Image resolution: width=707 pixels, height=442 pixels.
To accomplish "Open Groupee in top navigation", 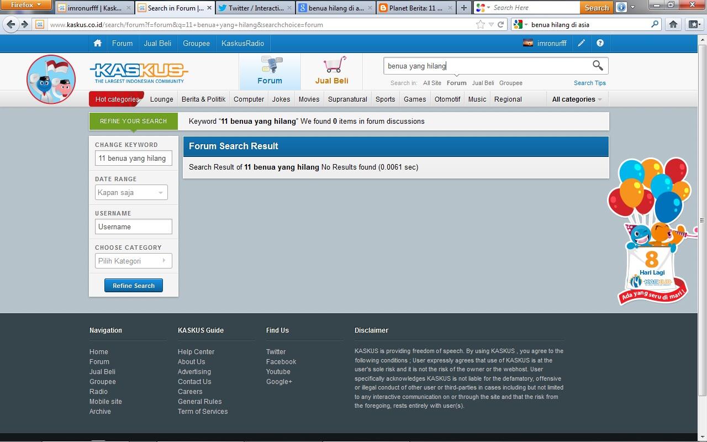I will click(x=196, y=43).
